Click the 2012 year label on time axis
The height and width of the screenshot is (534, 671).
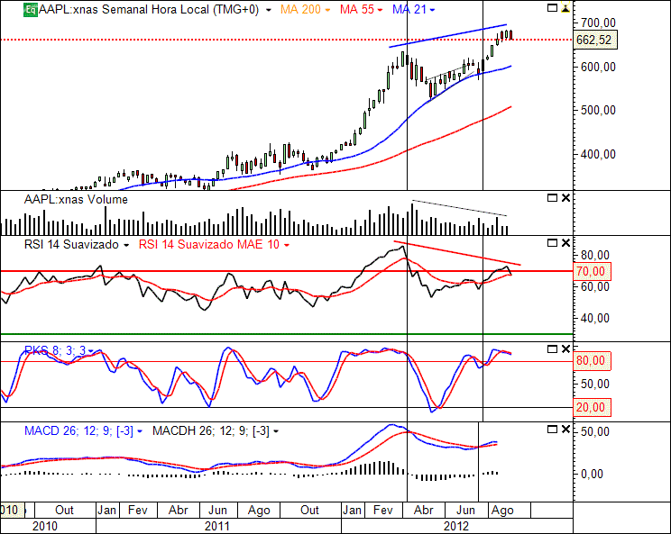[456, 526]
